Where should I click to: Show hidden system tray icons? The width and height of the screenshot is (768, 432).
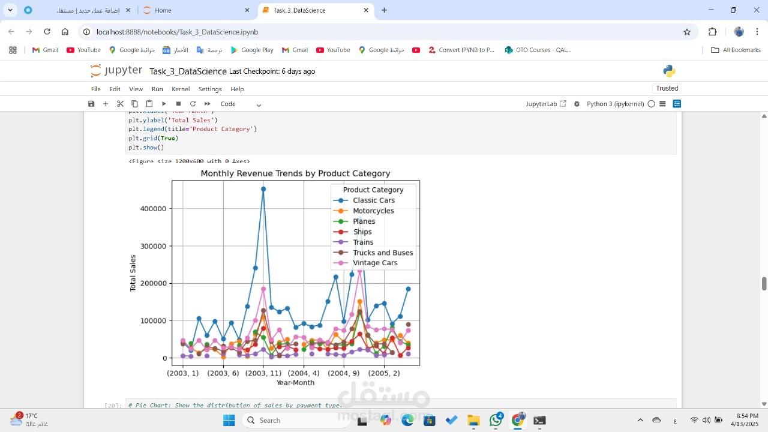[640, 421]
